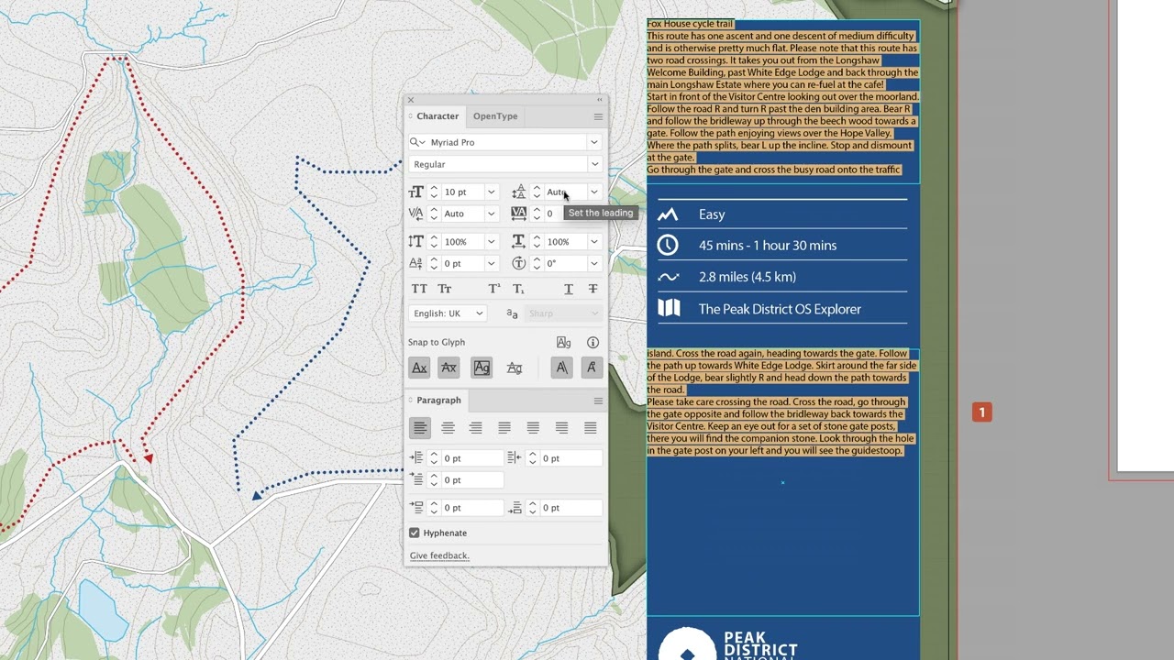Open the Character panel options menu

(x=598, y=116)
